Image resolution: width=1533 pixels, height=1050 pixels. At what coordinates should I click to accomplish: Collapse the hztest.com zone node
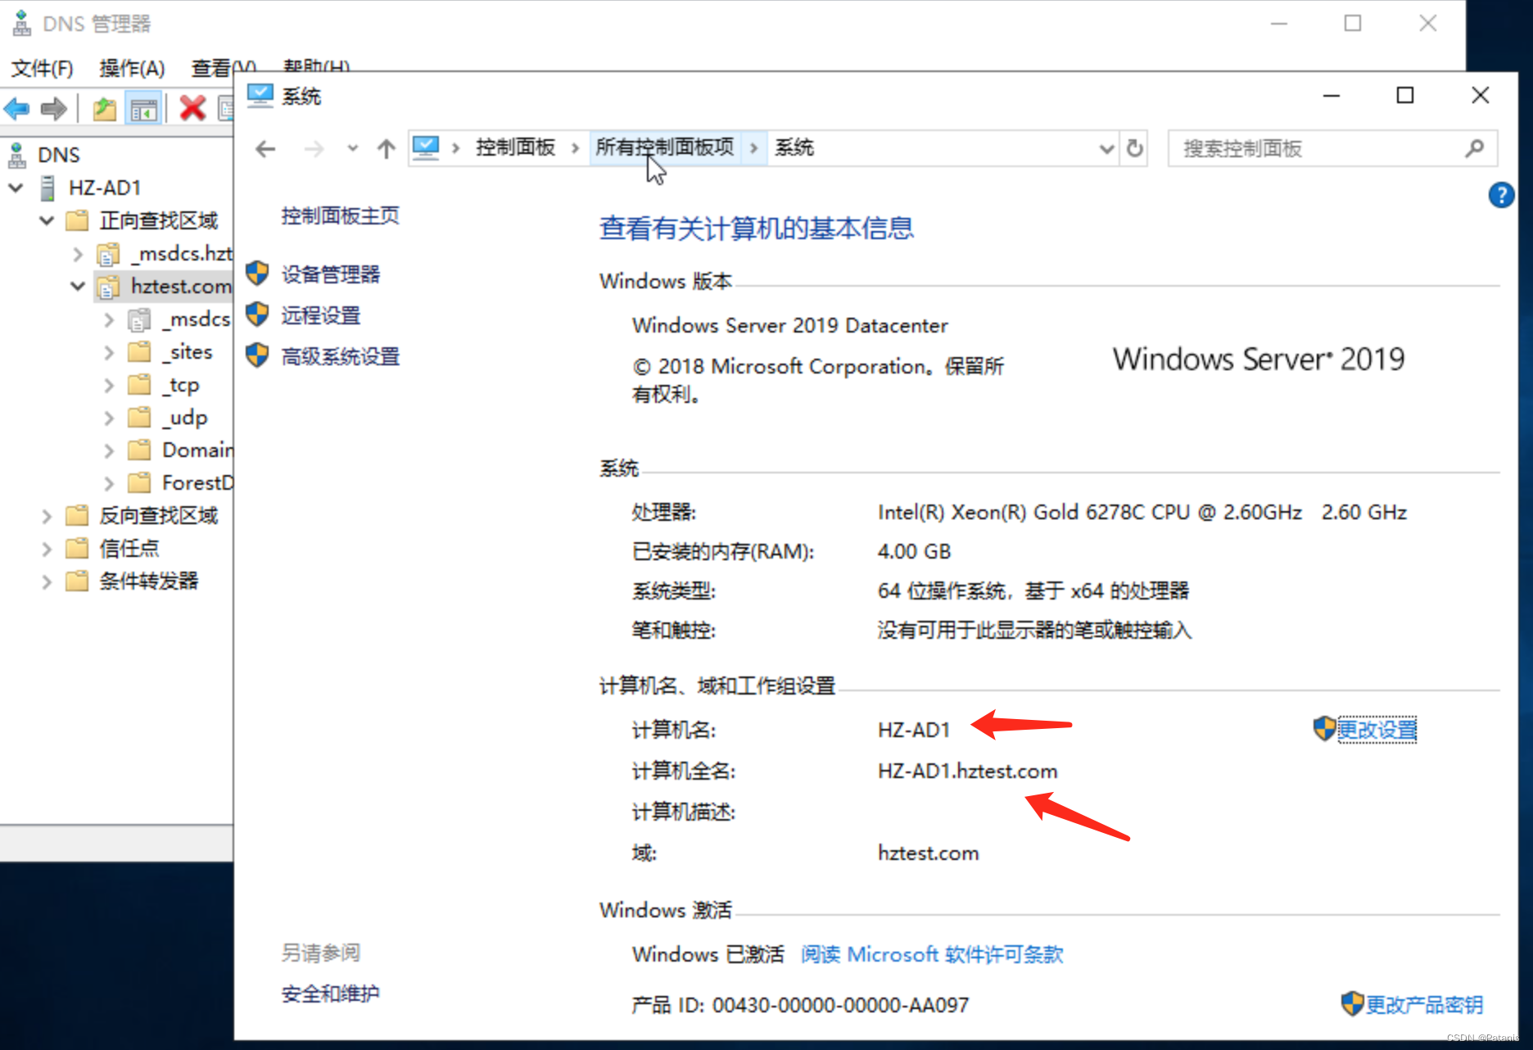click(78, 286)
